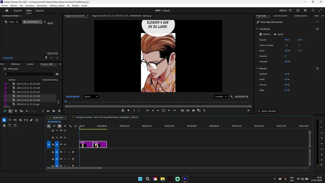Viewport: 325px width, 183px height.
Task: Open timeline display settings wrench
Action: tap(70, 126)
